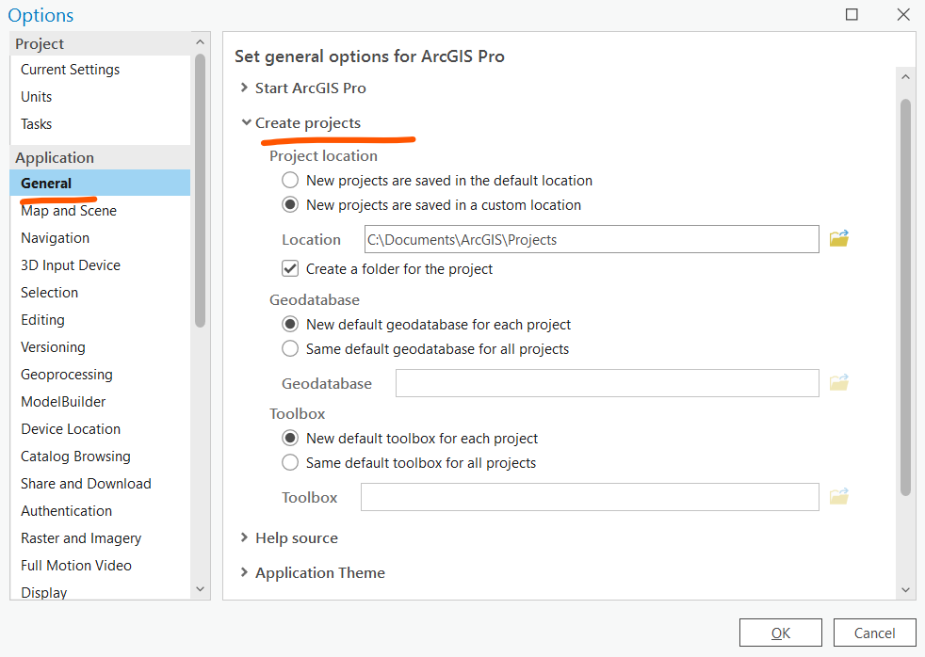Enable "New default geodatabase for each project"
Viewport: 925px width, 657px height.
coord(290,324)
